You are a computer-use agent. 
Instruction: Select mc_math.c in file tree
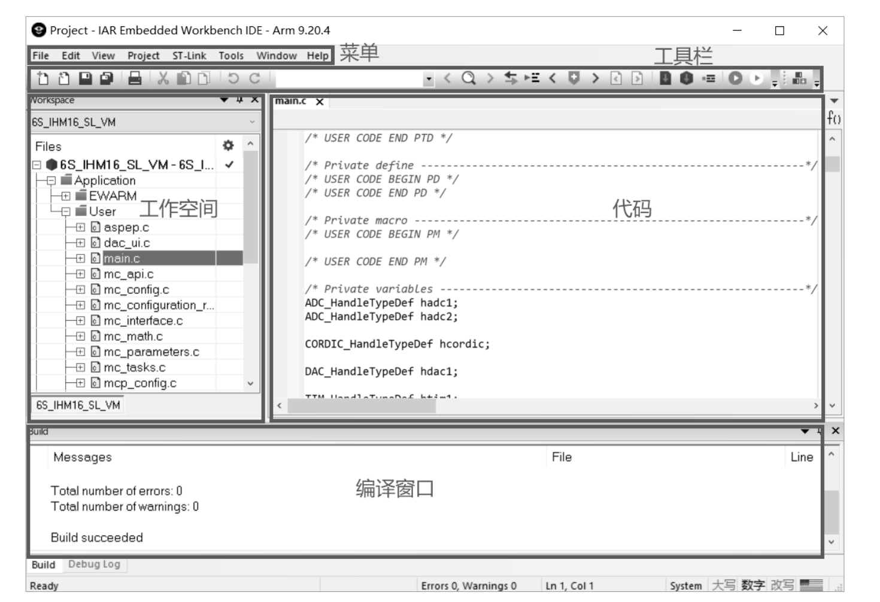coord(133,336)
